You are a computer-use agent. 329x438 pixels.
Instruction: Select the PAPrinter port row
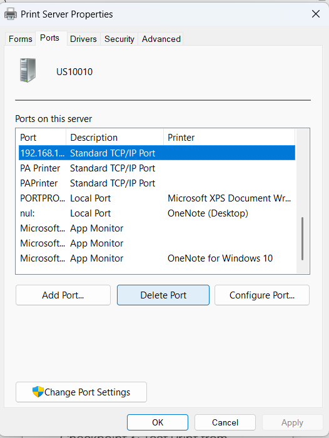point(157,183)
